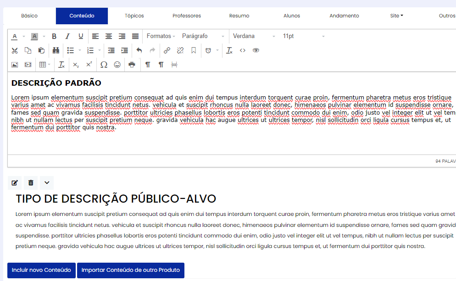The height and width of the screenshot is (281, 456).
Task: Insert a hyperlink with the link icon
Action: point(167,50)
